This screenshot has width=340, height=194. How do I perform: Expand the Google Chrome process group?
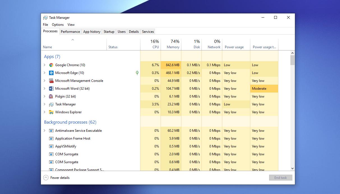45,65
